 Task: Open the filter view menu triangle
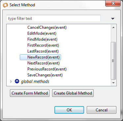113,19
